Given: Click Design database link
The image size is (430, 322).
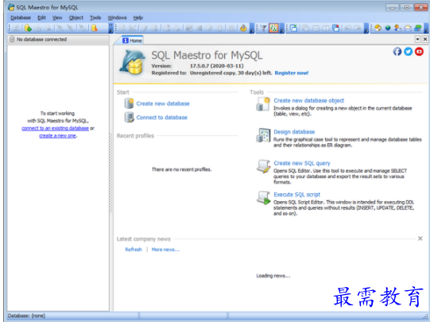Looking at the screenshot, I should [294, 132].
